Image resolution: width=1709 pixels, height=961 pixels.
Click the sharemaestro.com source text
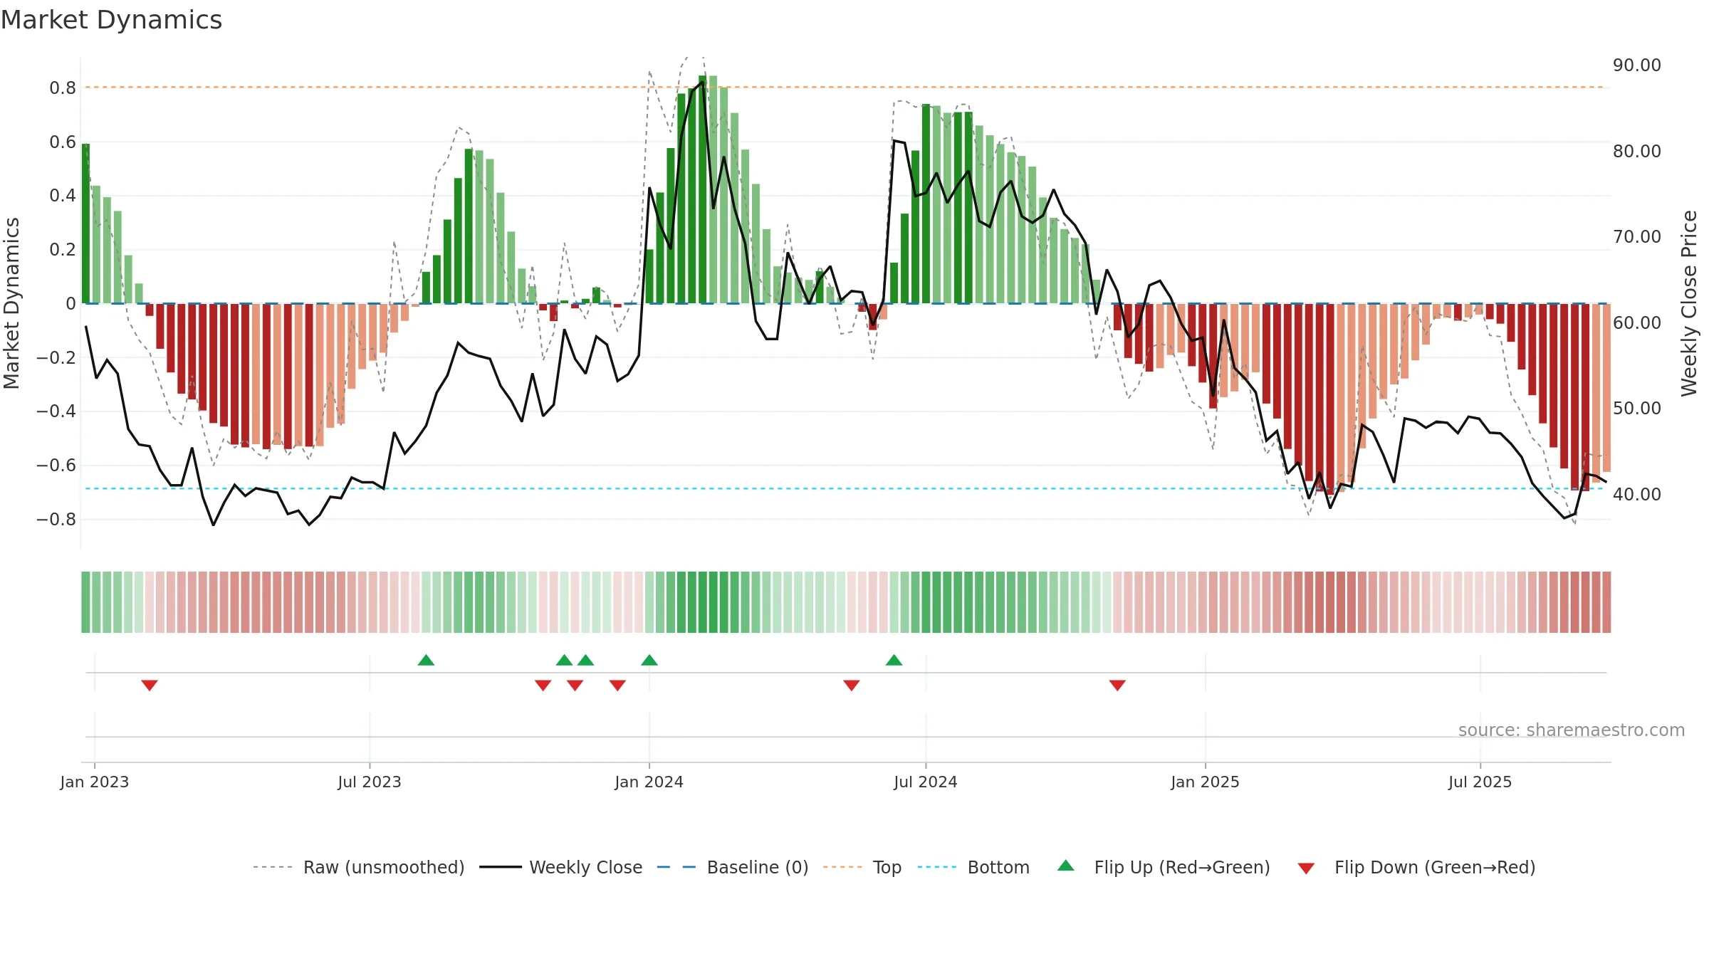tap(1572, 730)
